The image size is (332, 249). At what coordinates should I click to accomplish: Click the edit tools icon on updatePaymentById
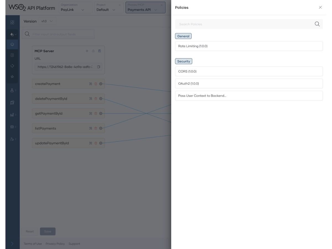coord(90,143)
